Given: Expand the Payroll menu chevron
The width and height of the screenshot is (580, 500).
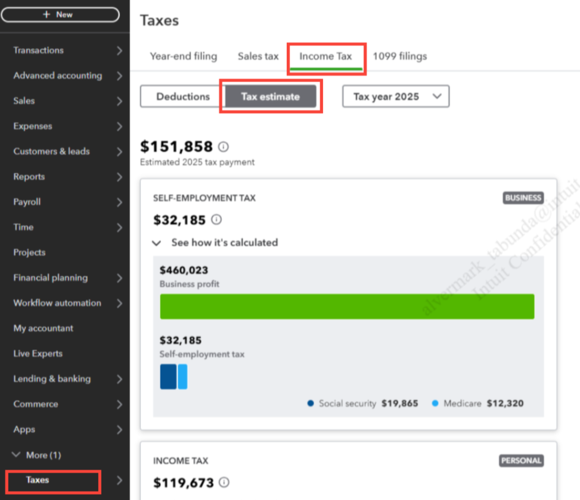Looking at the screenshot, I should point(119,202).
